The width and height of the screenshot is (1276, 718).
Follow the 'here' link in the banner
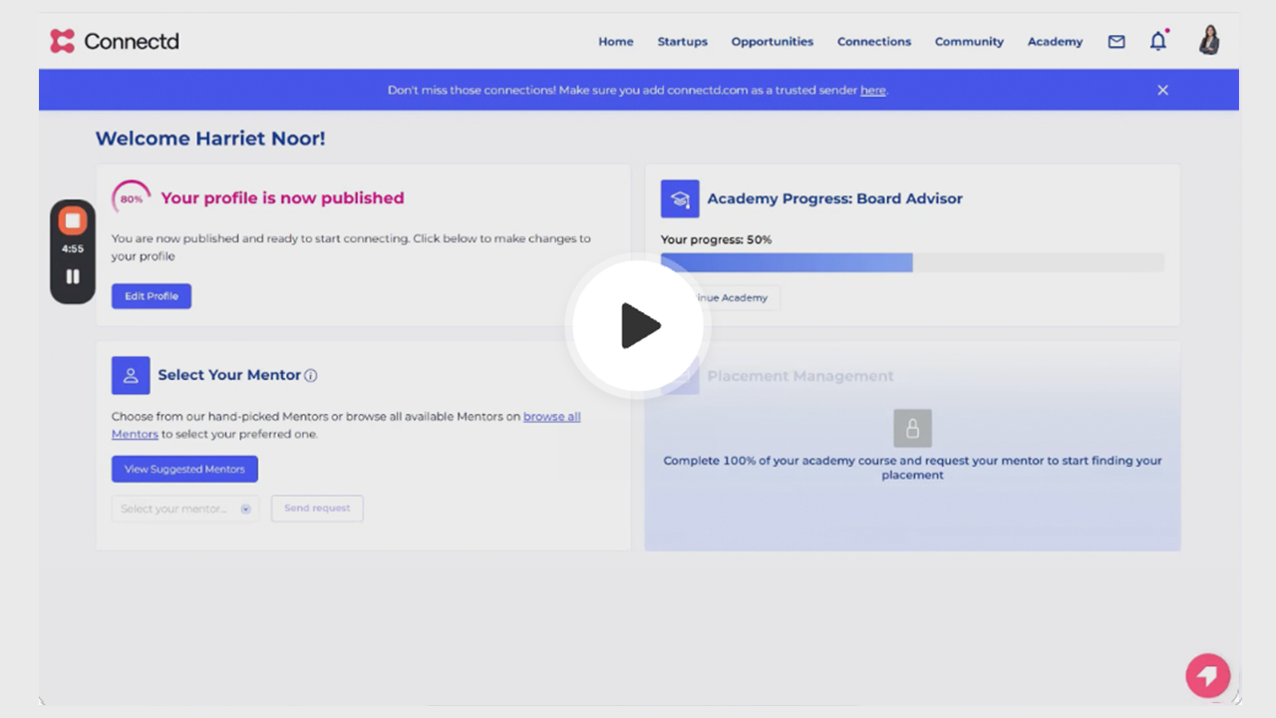pyautogui.click(x=873, y=90)
